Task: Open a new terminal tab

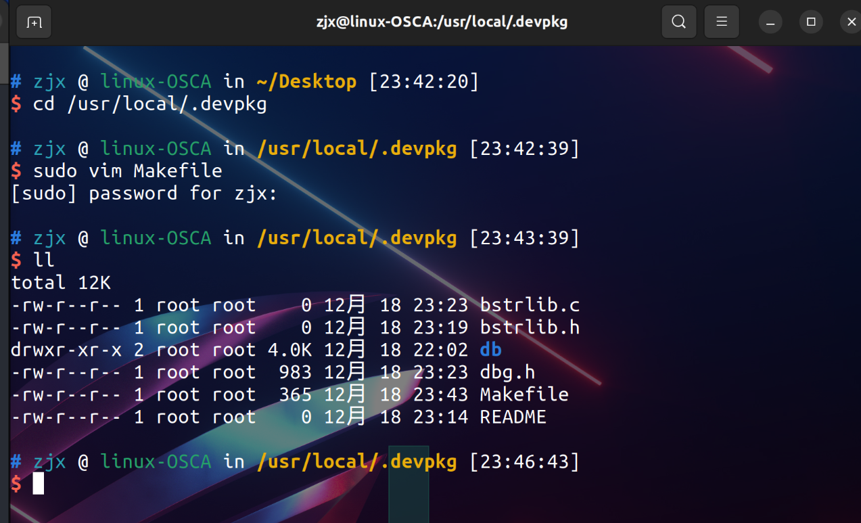Action: coord(34,22)
